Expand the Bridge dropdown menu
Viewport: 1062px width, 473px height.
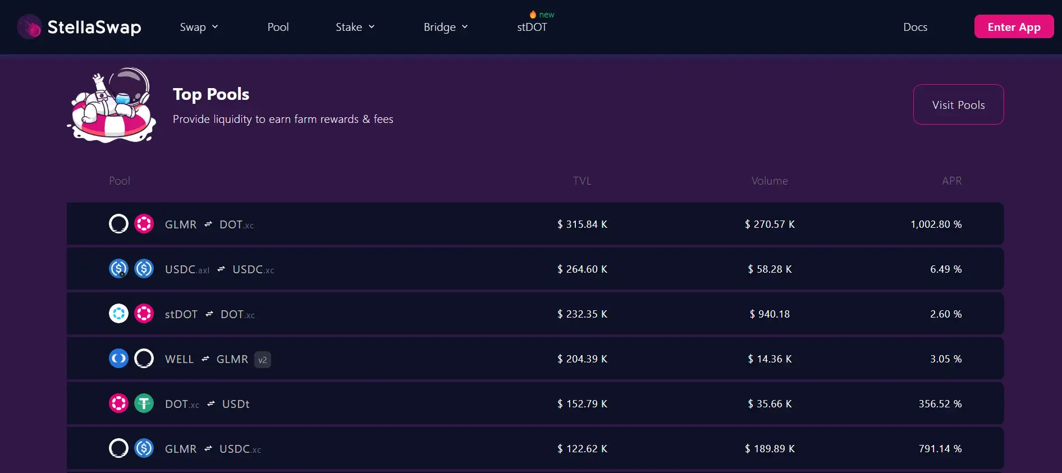click(445, 27)
